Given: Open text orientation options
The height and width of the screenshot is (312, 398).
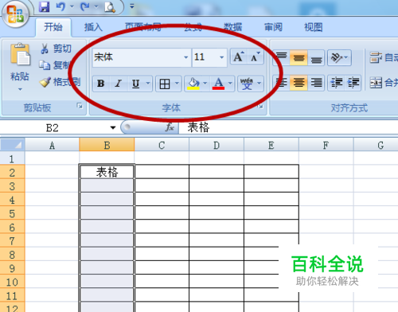Looking at the screenshot, I should coord(339,57).
